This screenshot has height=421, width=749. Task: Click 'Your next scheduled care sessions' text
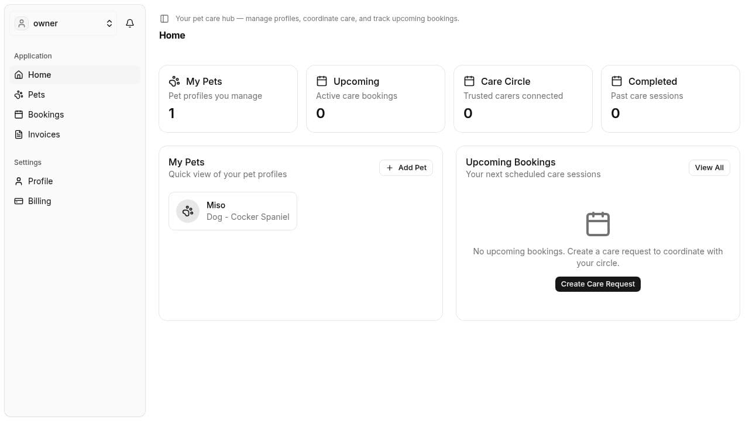click(533, 174)
